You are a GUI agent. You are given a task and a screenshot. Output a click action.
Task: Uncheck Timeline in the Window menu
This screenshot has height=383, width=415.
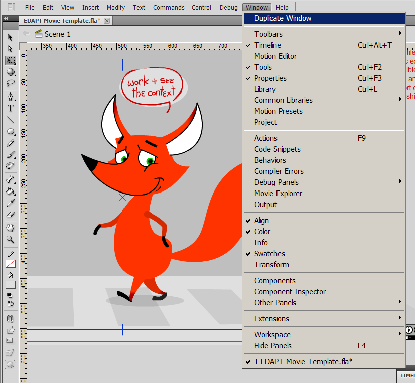[267, 45]
